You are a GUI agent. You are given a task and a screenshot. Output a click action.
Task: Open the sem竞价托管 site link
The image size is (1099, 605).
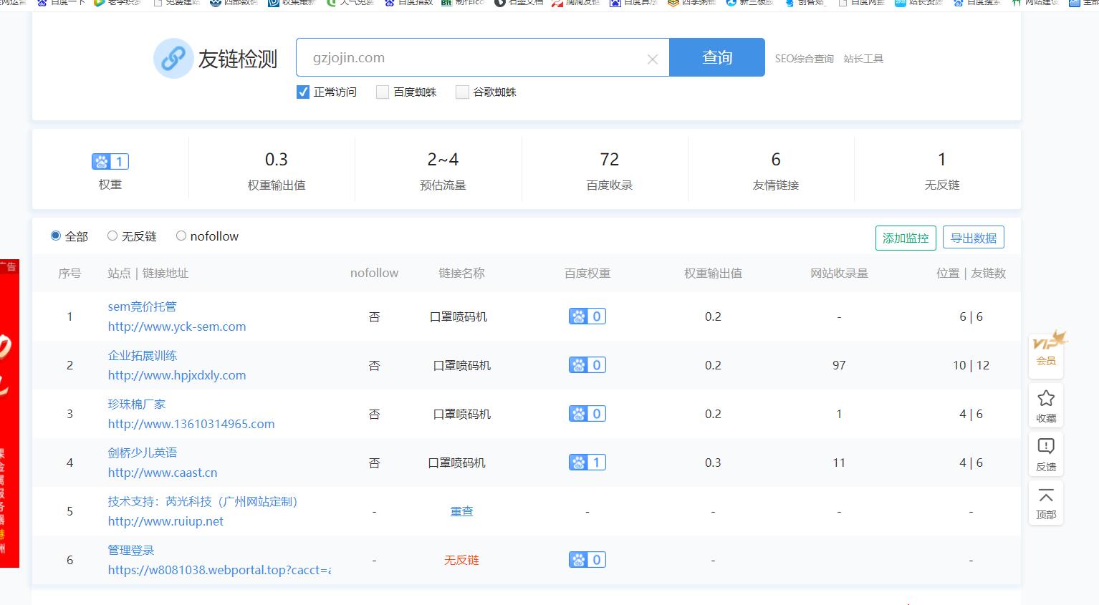click(x=142, y=306)
